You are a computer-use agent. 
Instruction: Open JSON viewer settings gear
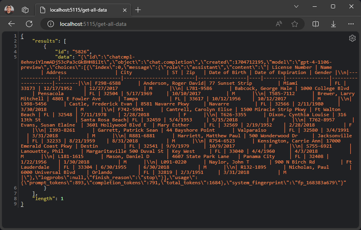point(352,38)
